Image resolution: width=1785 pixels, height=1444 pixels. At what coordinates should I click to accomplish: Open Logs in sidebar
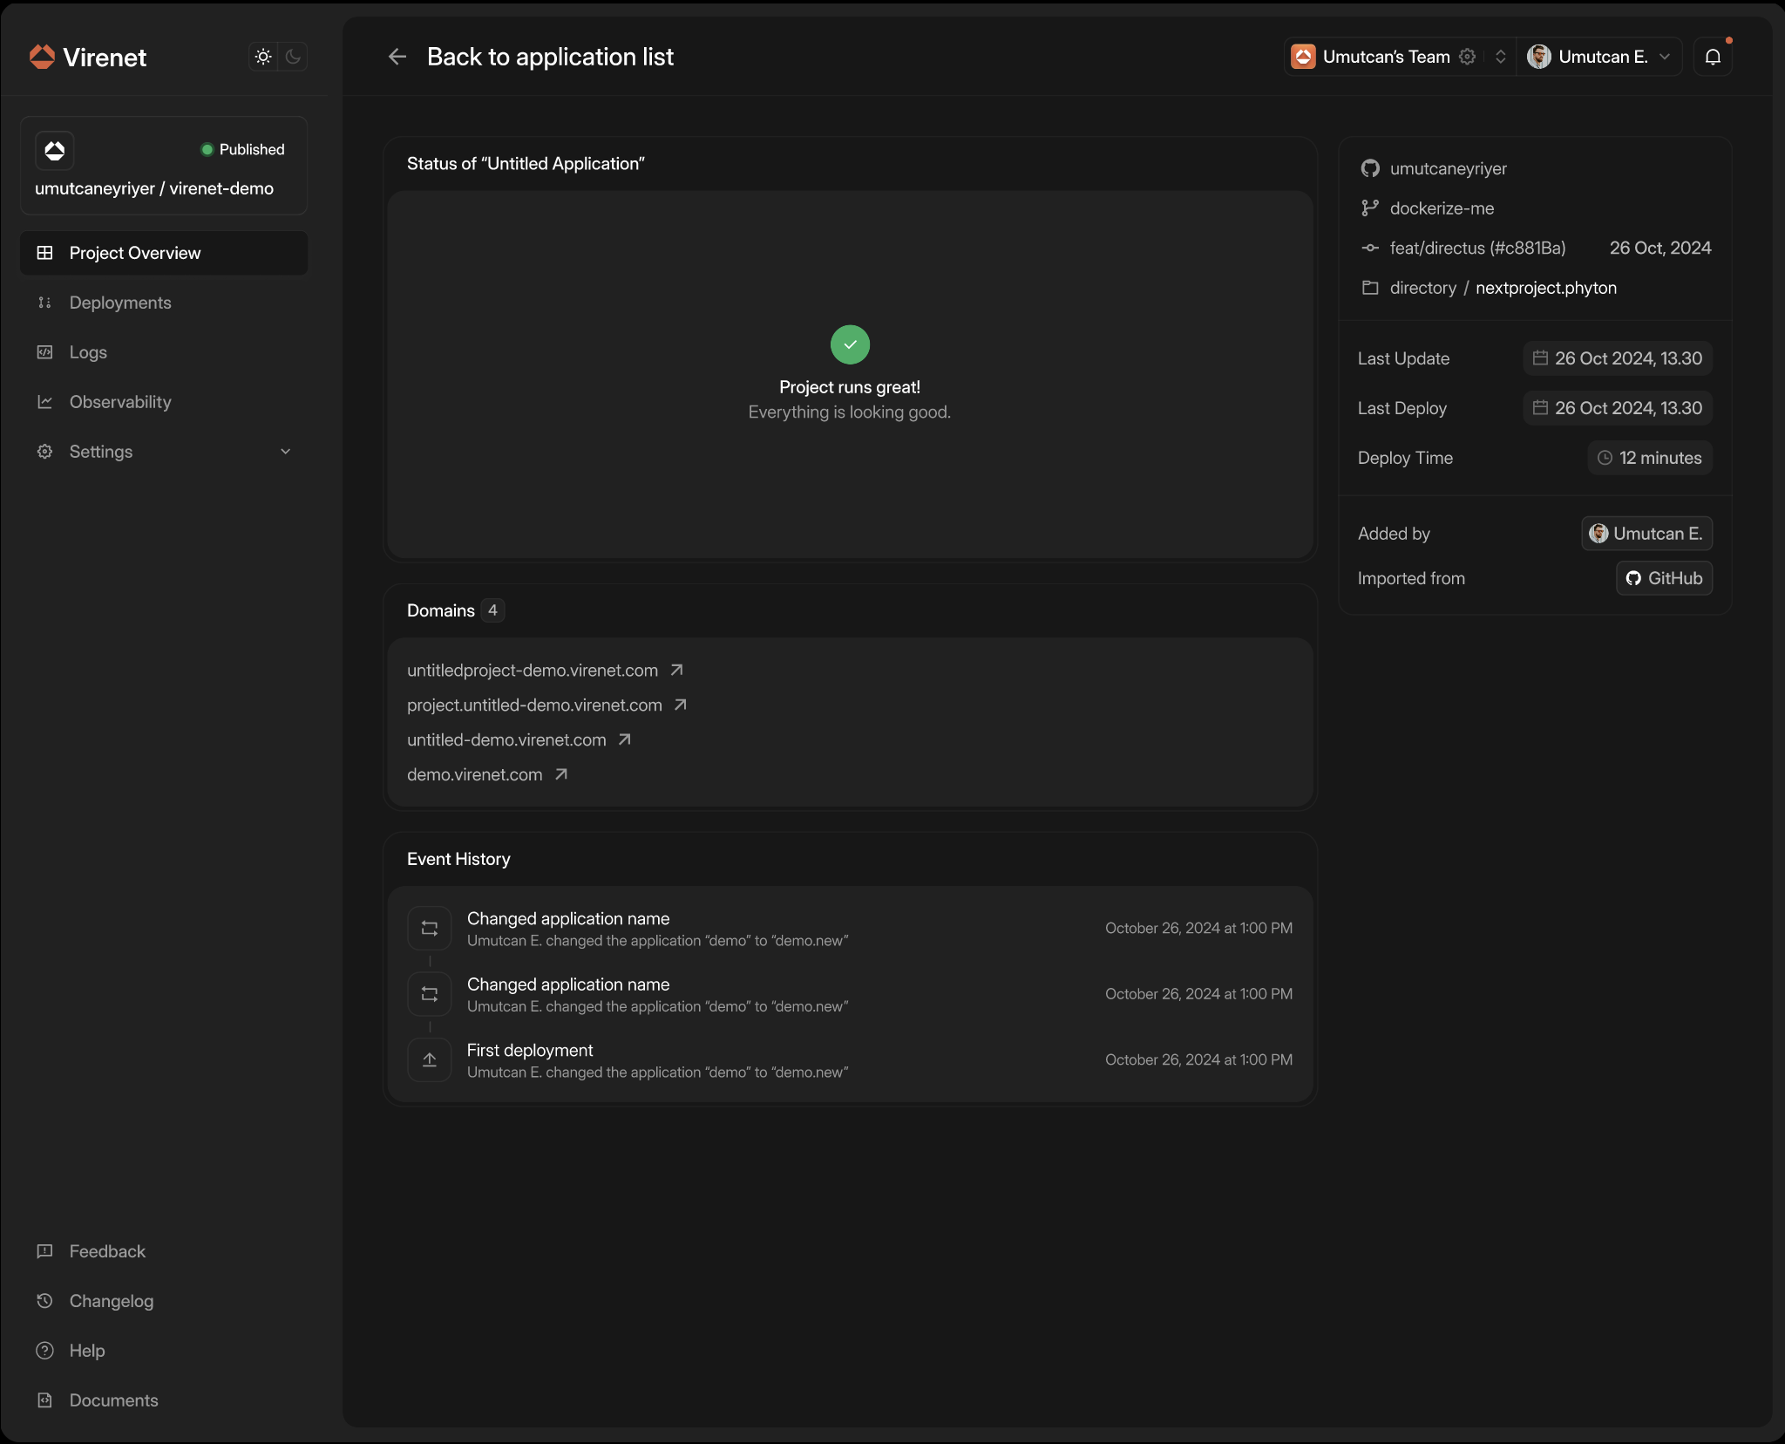click(x=164, y=352)
